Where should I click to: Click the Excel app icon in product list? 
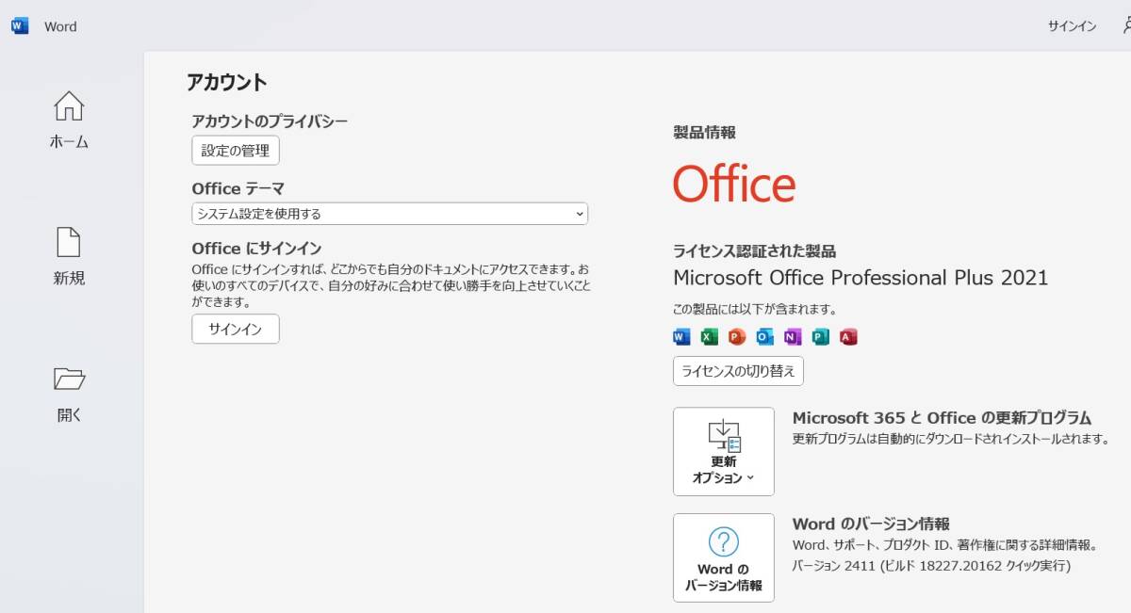(x=709, y=337)
